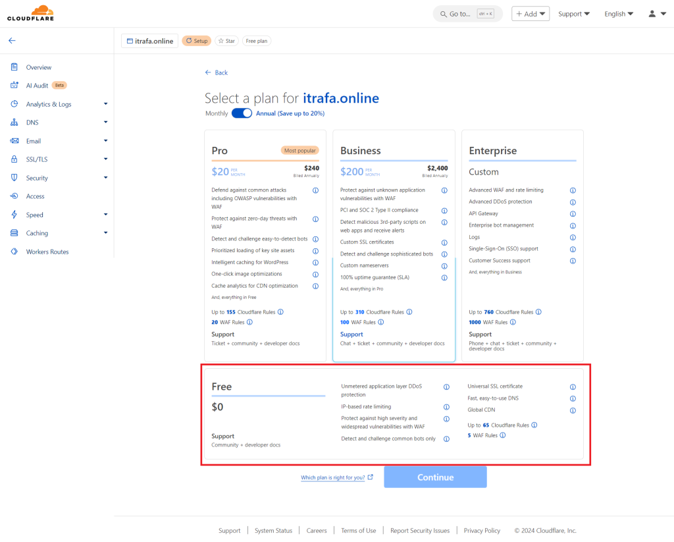The image size is (674, 542).
Task: Click info icon for 100% uptime guarantee
Action: coord(444,278)
